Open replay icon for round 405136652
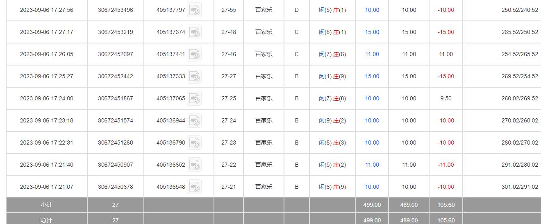Screen dimensions: 541x224 (194, 165)
